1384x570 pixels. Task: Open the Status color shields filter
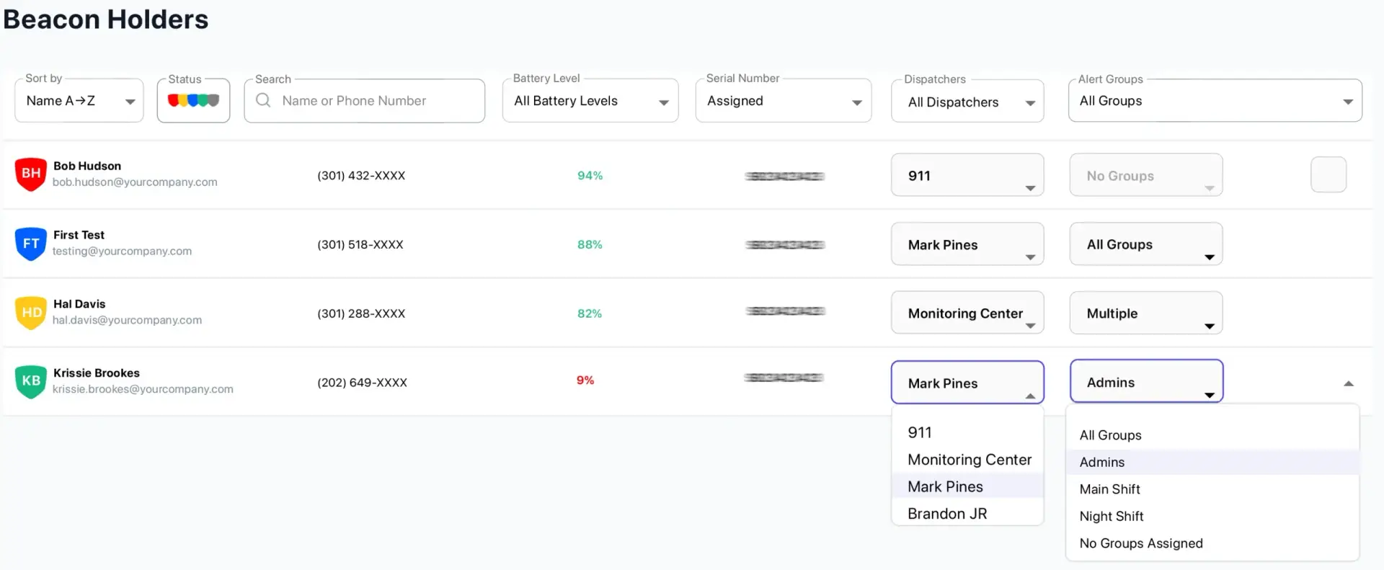click(x=193, y=101)
